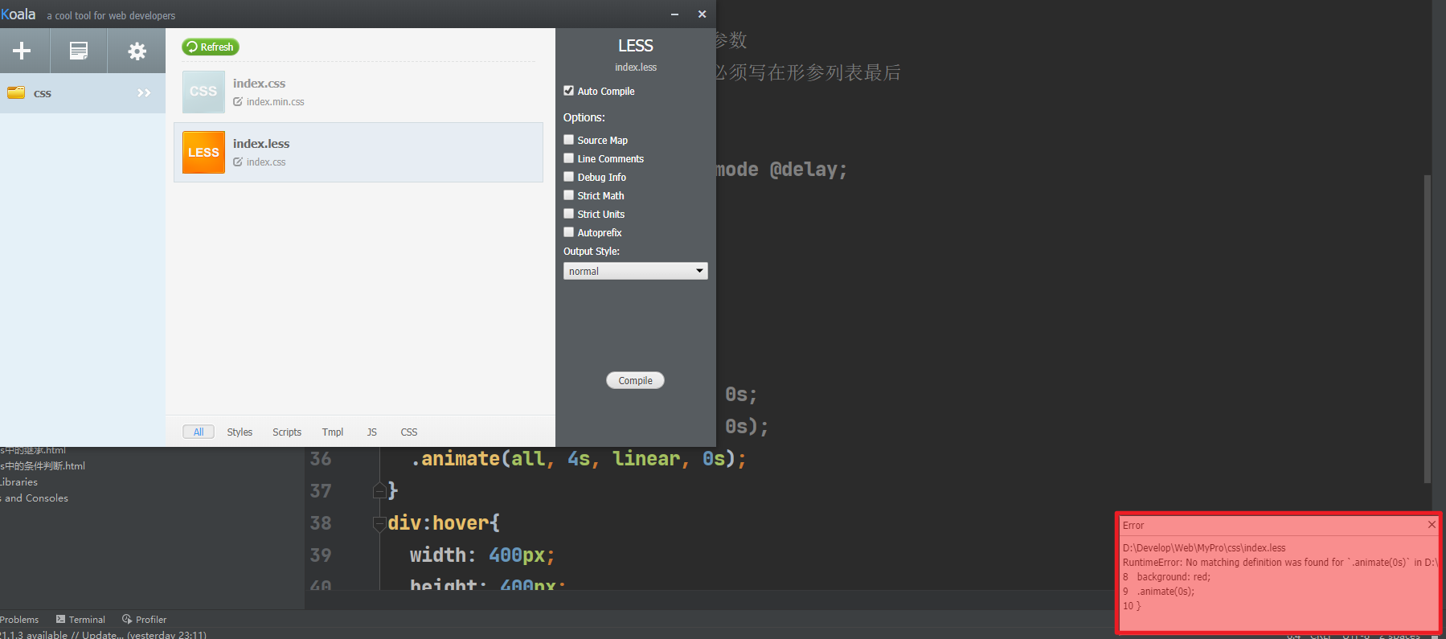
Task: Enable the Strict Math option
Action: point(569,195)
